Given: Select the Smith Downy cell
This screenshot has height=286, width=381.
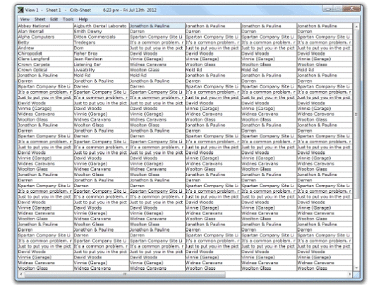Looking at the screenshot, I should click(101, 31).
